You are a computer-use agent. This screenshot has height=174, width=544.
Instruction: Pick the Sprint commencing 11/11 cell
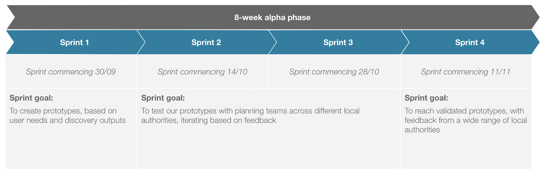click(x=466, y=72)
